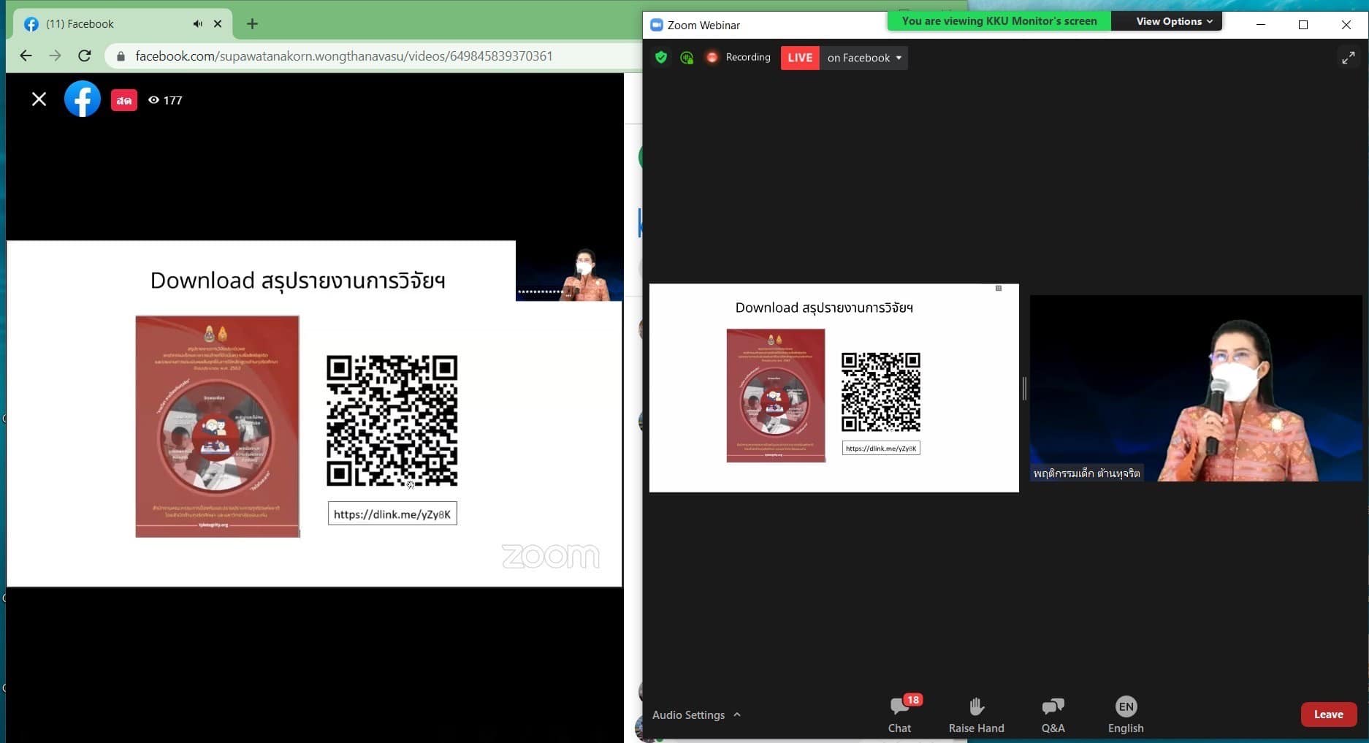Click the dlink.me URL box on Facebook video
The height and width of the screenshot is (743, 1369).
392,514
